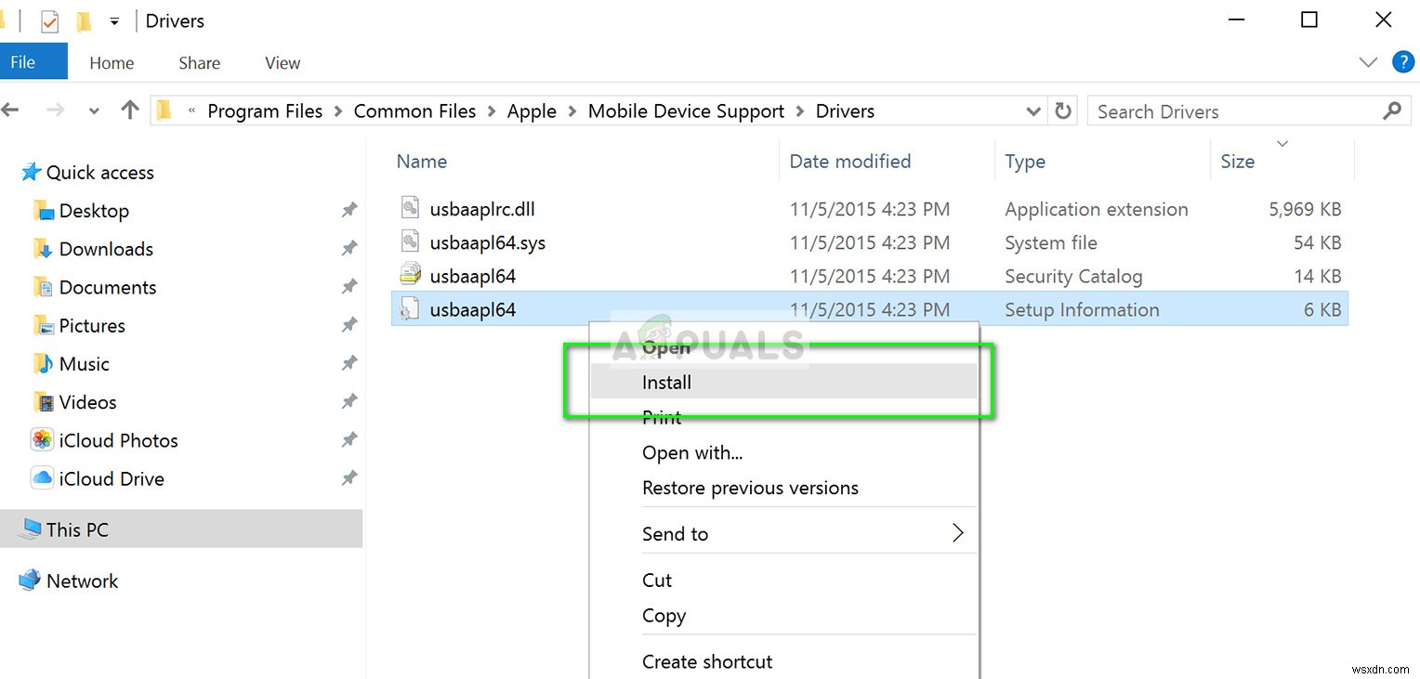Image resolution: width=1420 pixels, height=679 pixels.
Task: Click the Network icon in the sidebar
Action: (28, 580)
